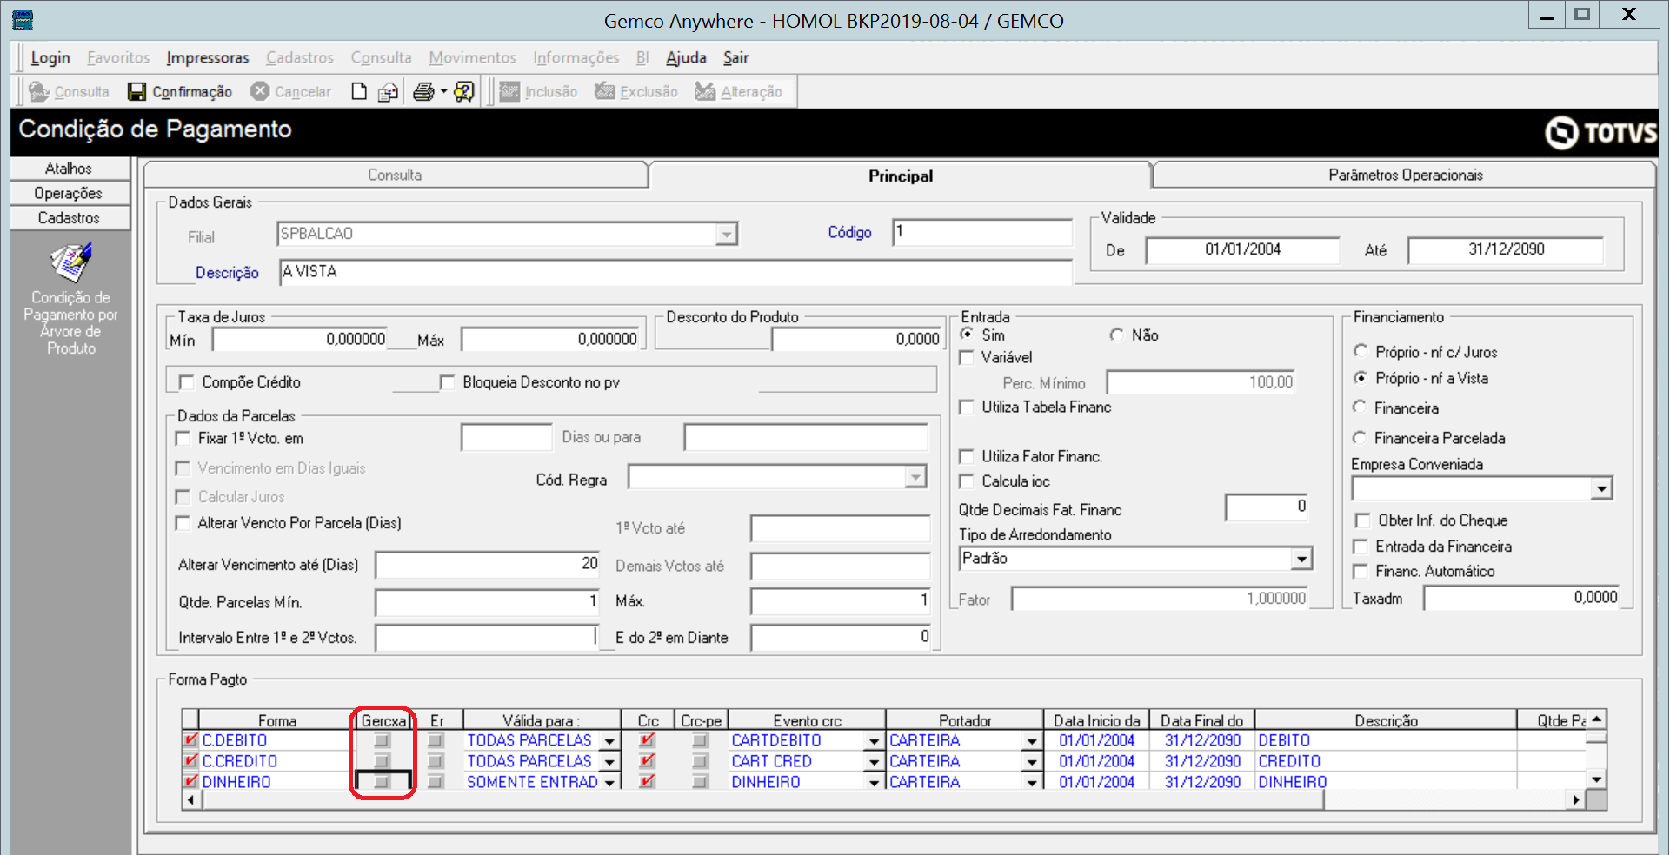Click the Descrição field containing A VISTA

point(675,272)
